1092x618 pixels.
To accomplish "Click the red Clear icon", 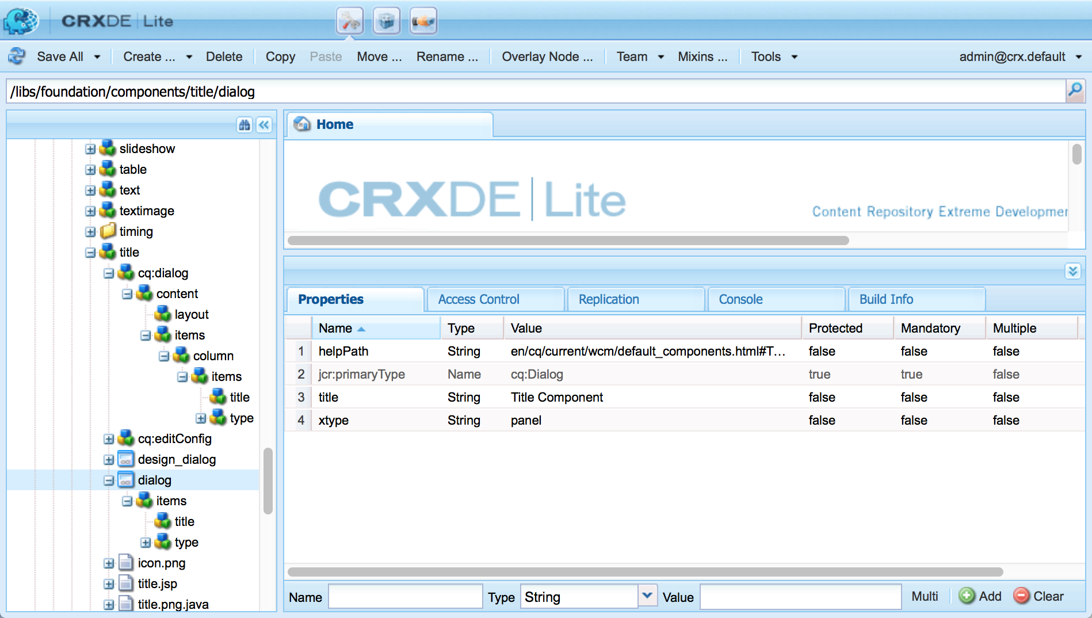I will coord(1022,596).
